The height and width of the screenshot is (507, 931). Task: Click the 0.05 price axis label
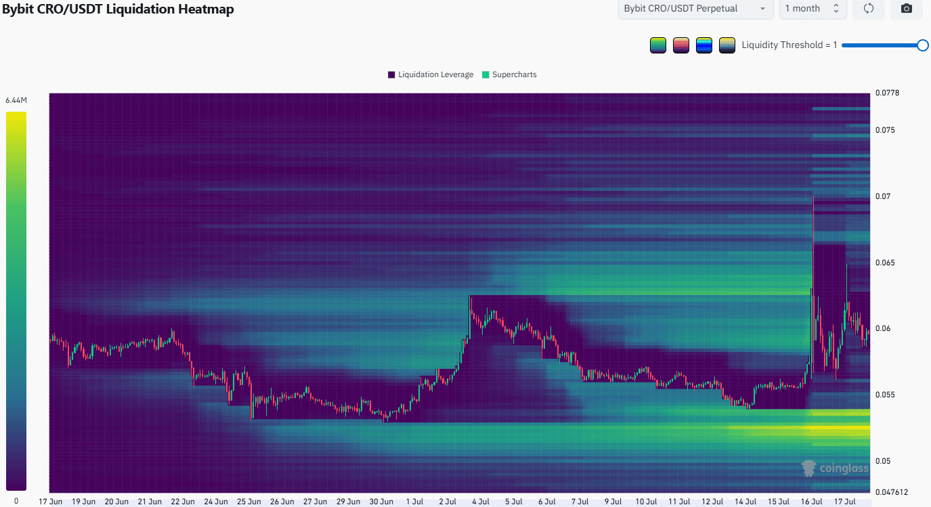(882, 461)
